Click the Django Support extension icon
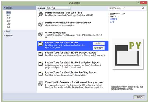Image resolution: width=148 pixels, height=102 pixels. (41, 54)
